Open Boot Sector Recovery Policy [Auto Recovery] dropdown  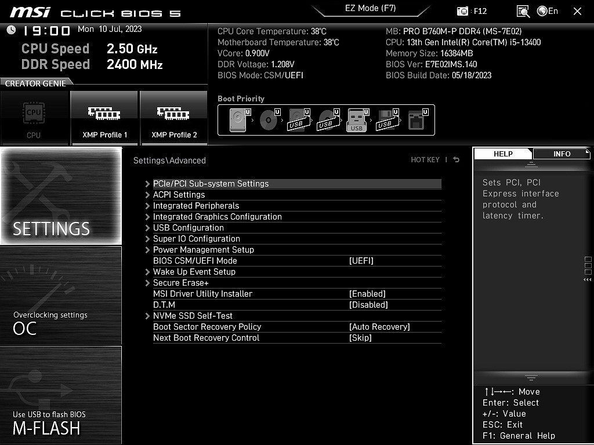379,327
